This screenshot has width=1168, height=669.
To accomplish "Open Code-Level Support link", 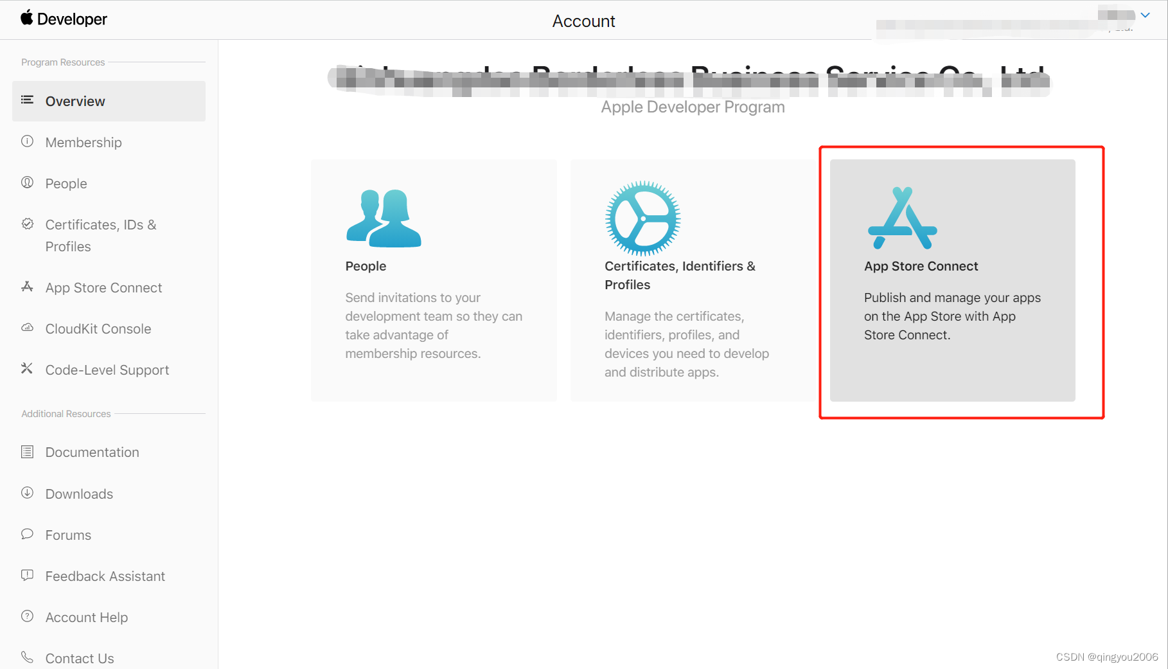I will tap(107, 370).
